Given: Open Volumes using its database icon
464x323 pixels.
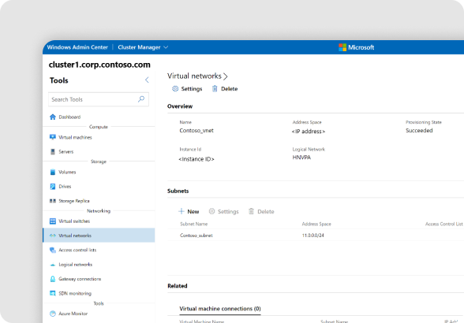Looking at the screenshot, I should [x=53, y=172].
